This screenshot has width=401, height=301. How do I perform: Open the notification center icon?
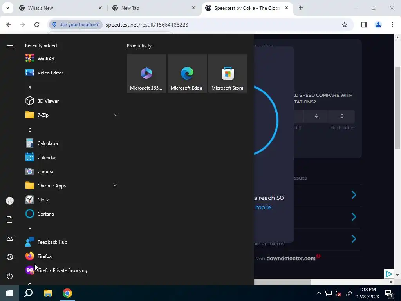[x=389, y=293]
